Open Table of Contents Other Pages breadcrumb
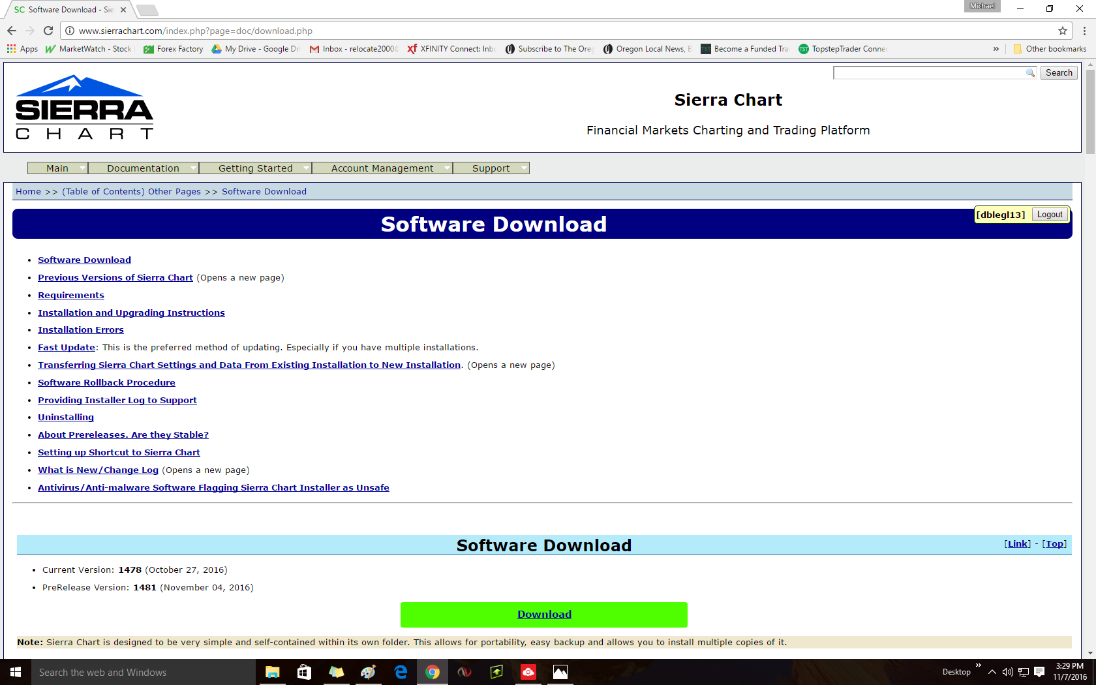1096x685 pixels. coord(131,192)
